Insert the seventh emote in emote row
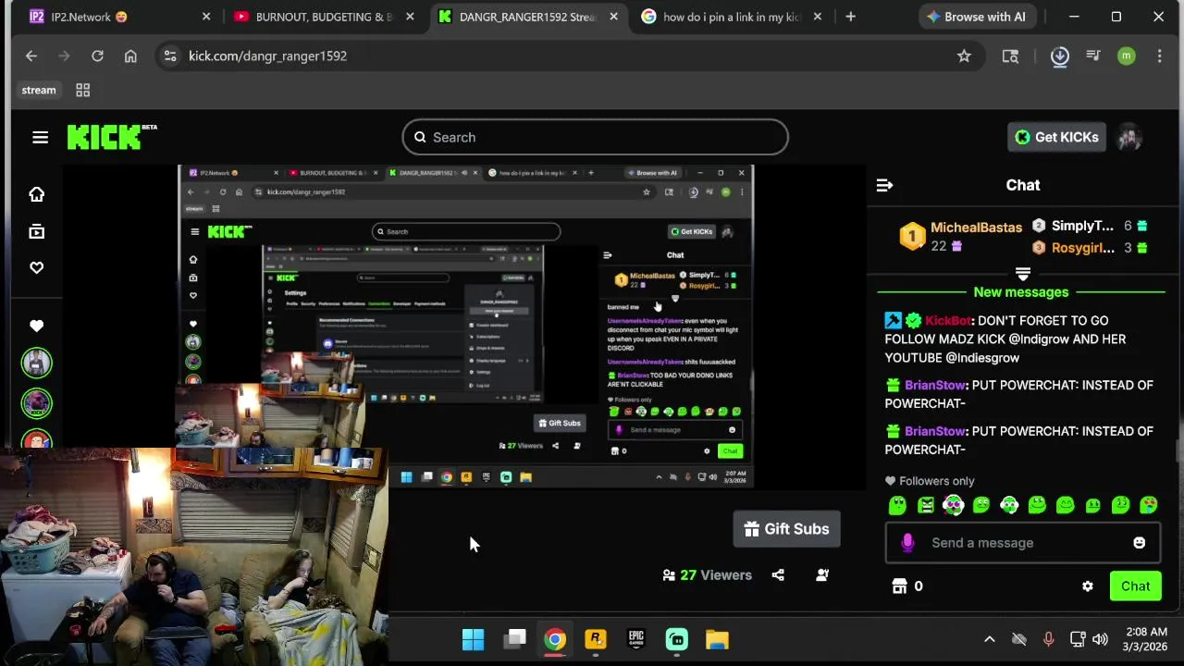This screenshot has width=1184, height=666. point(1065,505)
